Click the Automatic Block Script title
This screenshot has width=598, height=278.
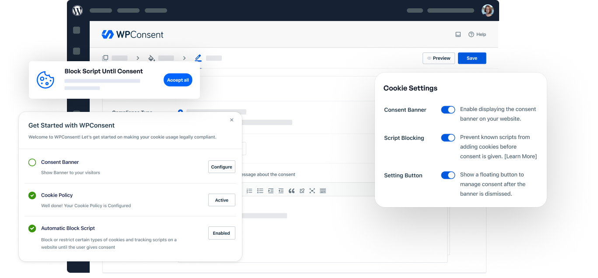click(x=68, y=228)
